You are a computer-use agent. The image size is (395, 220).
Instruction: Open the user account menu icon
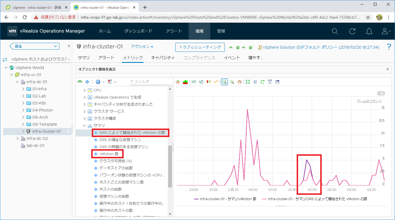pyautogui.click(x=386, y=31)
